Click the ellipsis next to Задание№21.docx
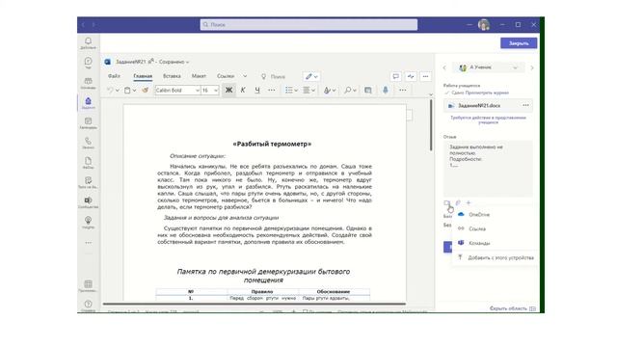 coord(525,105)
